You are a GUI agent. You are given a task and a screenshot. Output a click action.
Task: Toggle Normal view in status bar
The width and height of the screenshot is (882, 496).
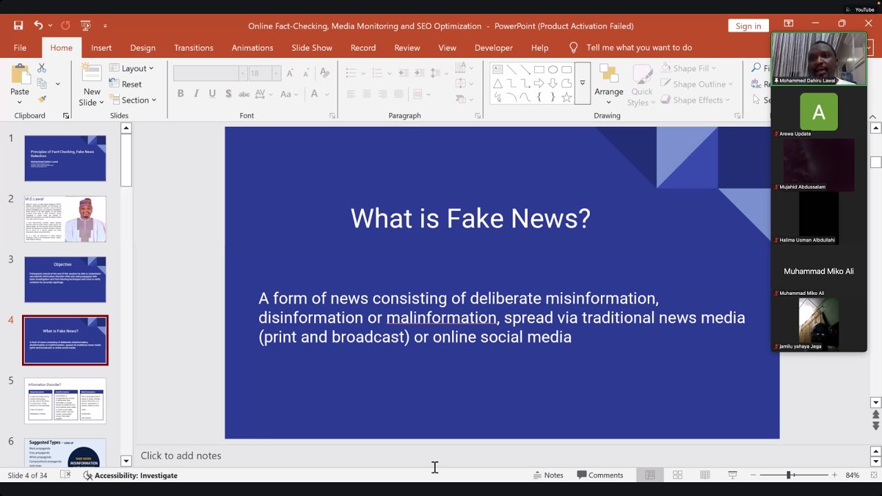pos(650,475)
